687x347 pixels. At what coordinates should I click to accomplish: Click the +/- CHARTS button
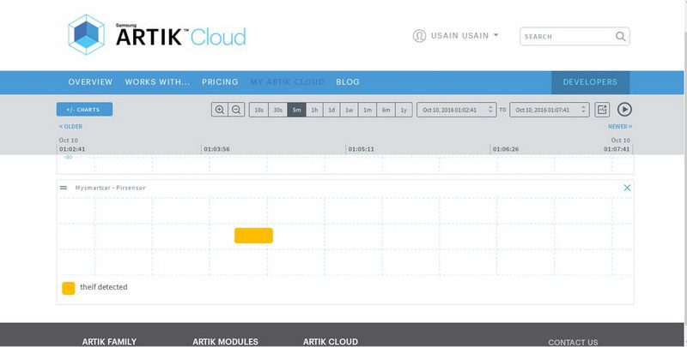[x=84, y=110]
